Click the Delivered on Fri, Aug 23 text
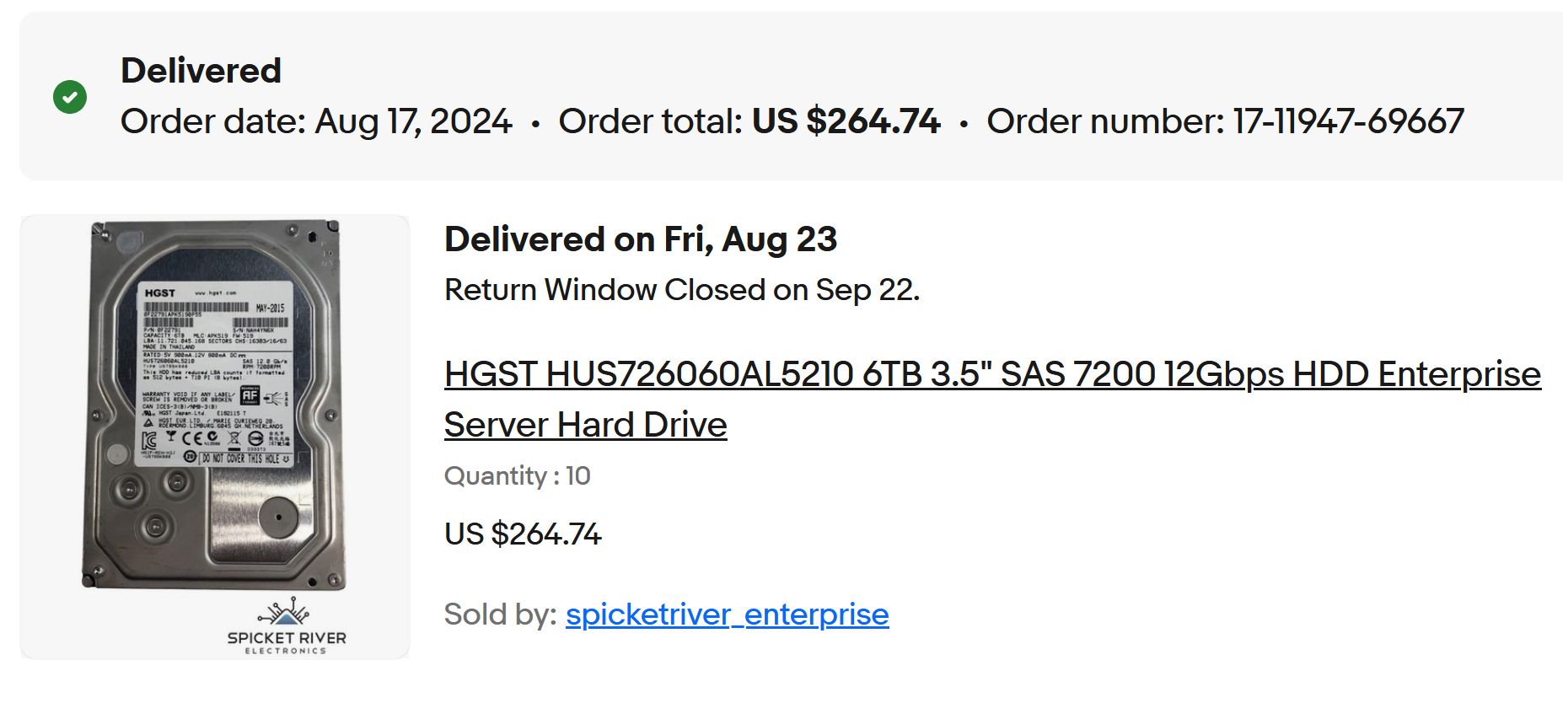The height and width of the screenshot is (703, 1563). [640, 239]
